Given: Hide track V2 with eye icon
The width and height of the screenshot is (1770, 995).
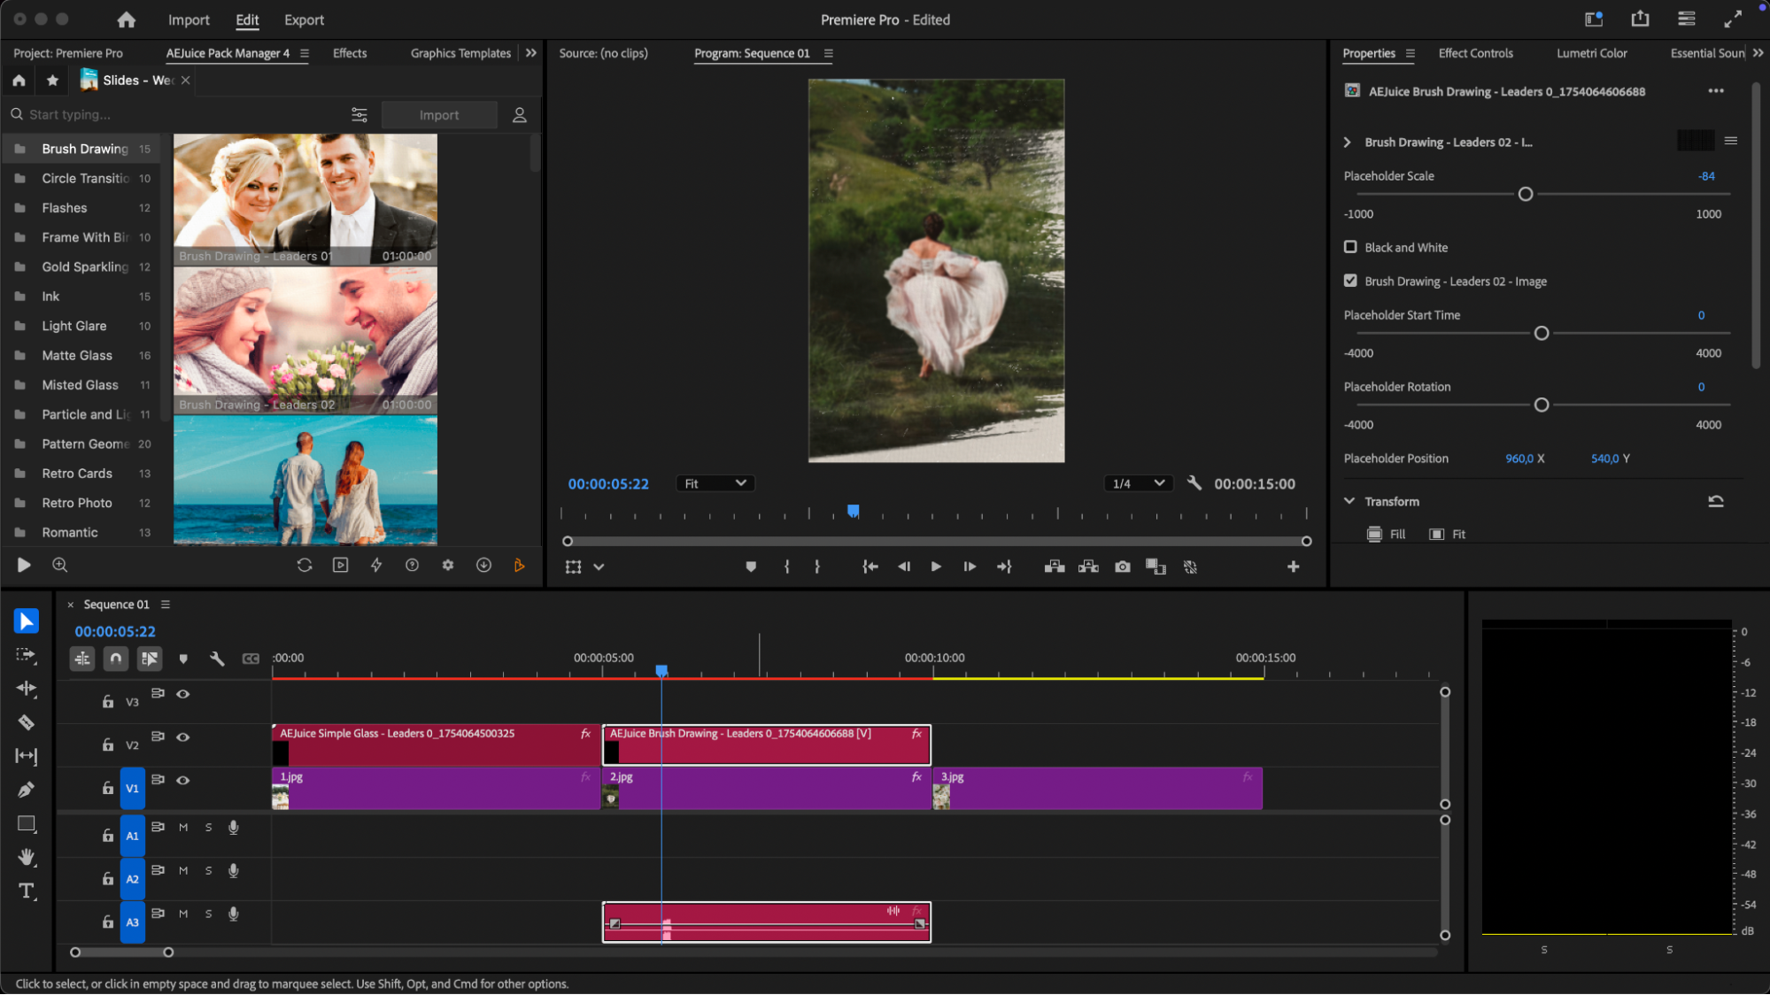Looking at the screenshot, I should [183, 737].
